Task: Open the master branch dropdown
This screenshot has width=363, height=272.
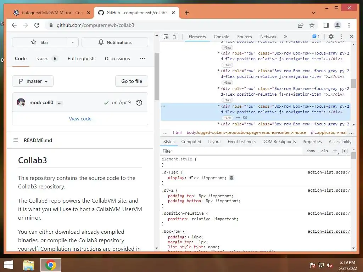Action: click(33, 81)
